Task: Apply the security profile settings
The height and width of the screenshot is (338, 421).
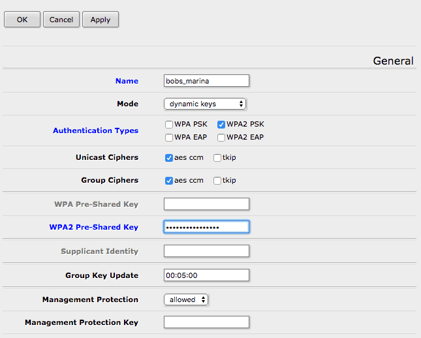Action: (x=101, y=20)
